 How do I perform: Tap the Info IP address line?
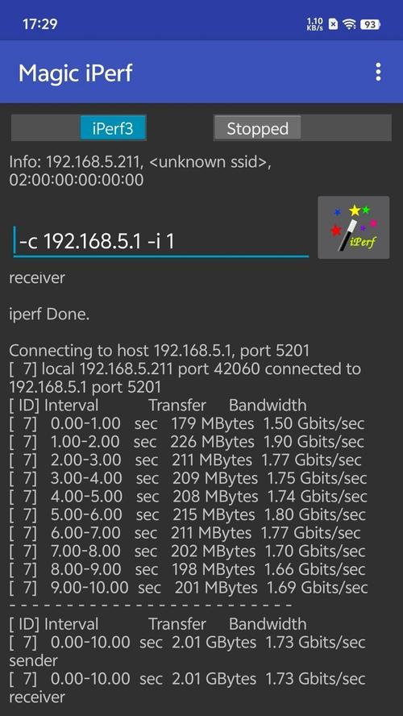pos(140,161)
